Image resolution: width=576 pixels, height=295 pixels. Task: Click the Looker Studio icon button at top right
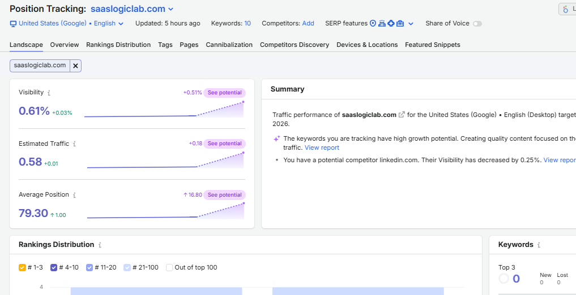point(568,9)
